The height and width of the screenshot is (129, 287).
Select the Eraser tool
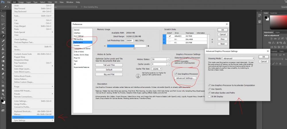tap(3, 57)
